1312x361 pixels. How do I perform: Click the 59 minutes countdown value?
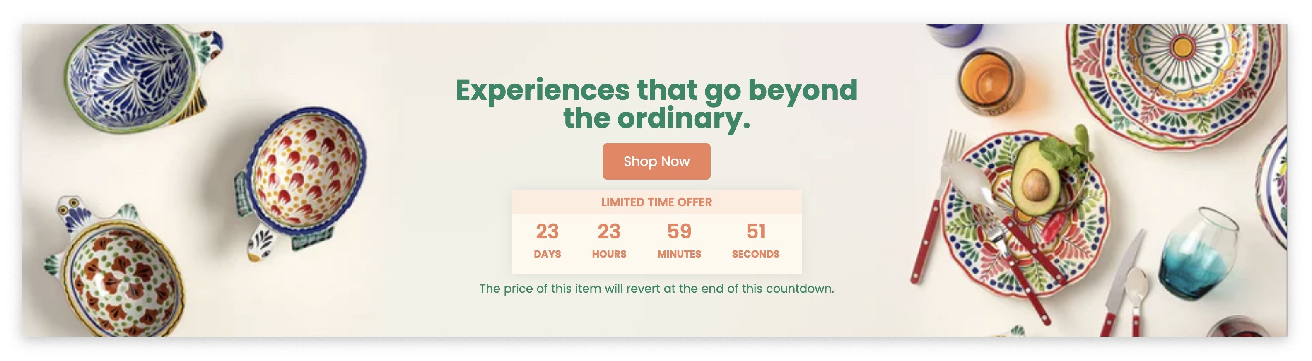679,232
